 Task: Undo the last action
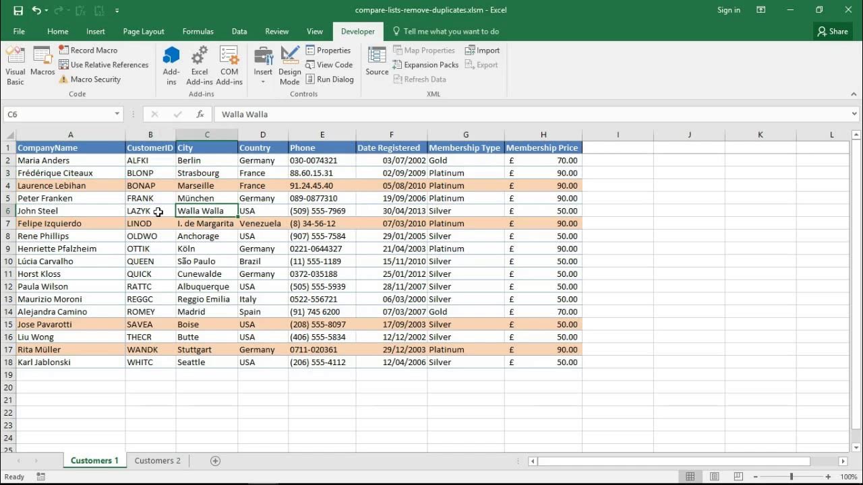[x=36, y=10]
